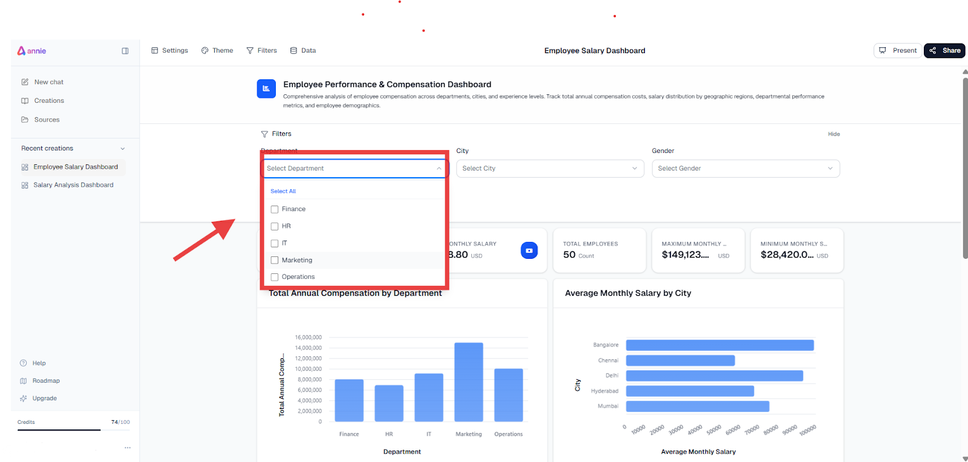The image size is (968, 462).
Task: Click the annie logo
Action: click(31, 51)
